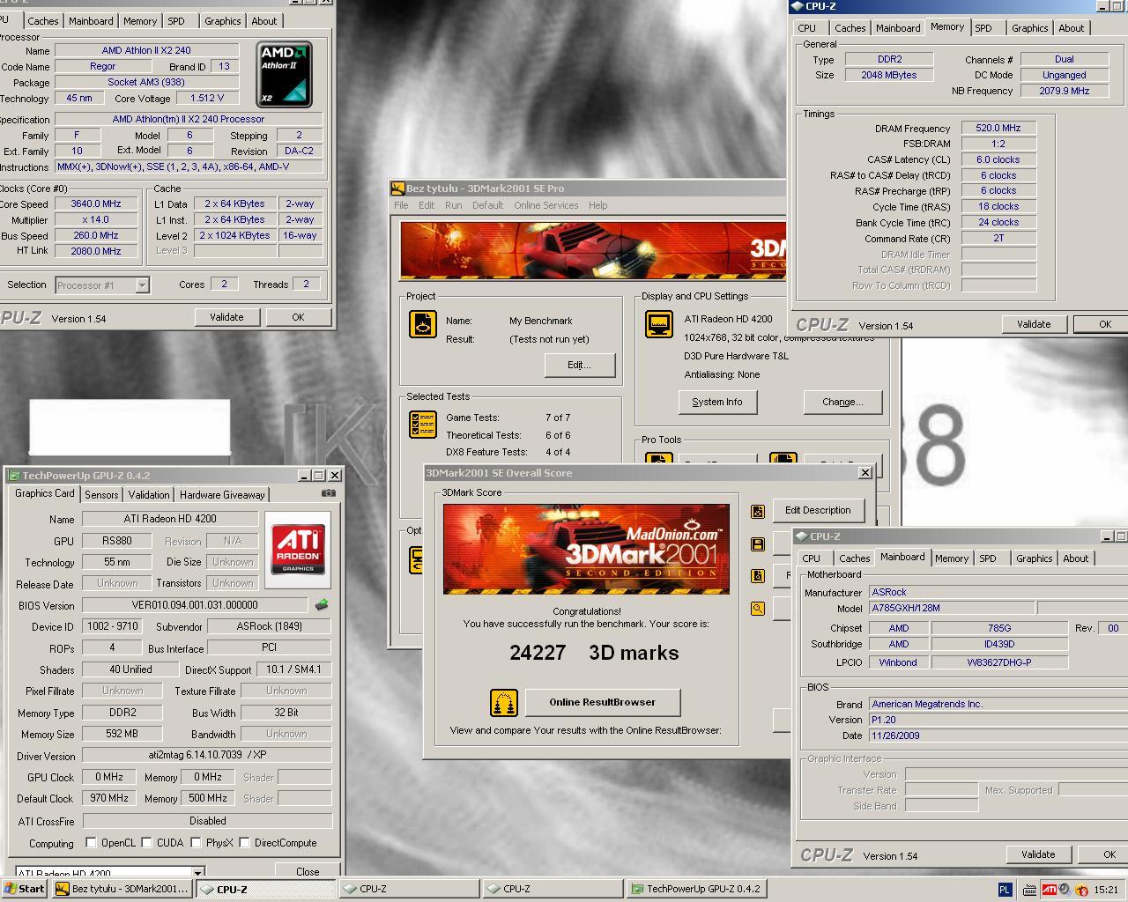The height and width of the screenshot is (902, 1128).
Task: Open the Processor #1 selection dropdown
Action: [142, 285]
